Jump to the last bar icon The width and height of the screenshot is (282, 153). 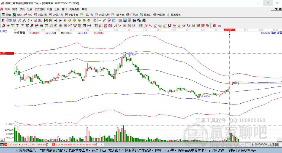pos(51,20)
